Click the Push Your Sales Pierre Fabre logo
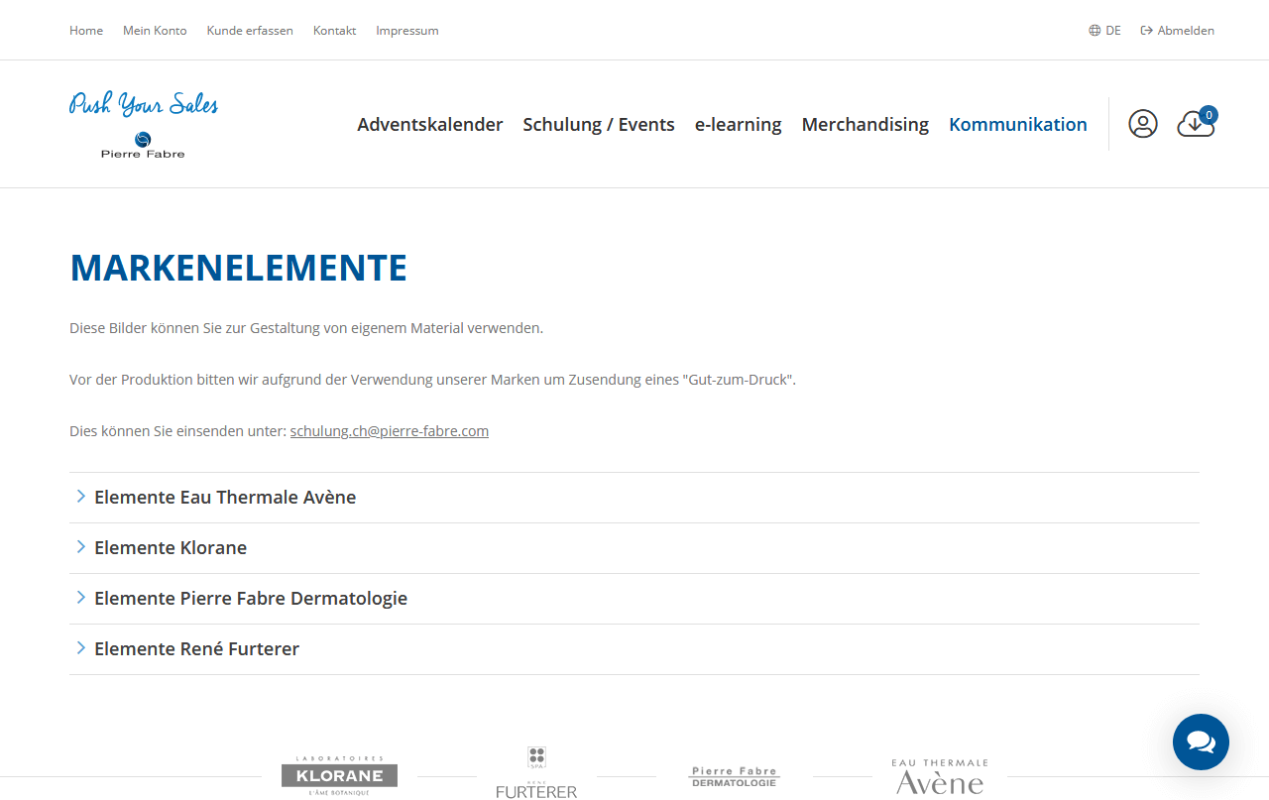Viewport: 1269px width, 800px height. coord(144,125)
